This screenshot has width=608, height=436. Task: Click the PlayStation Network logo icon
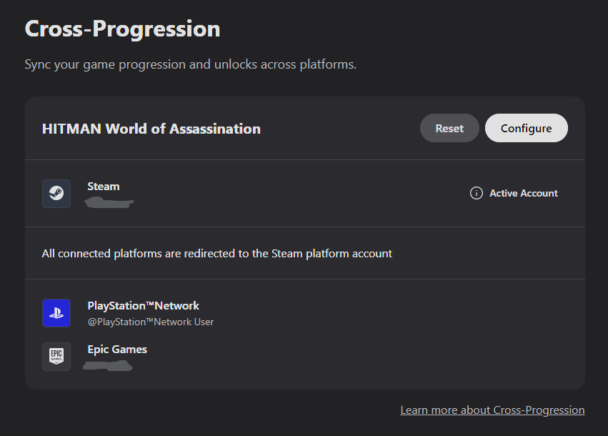pos(56,313)
